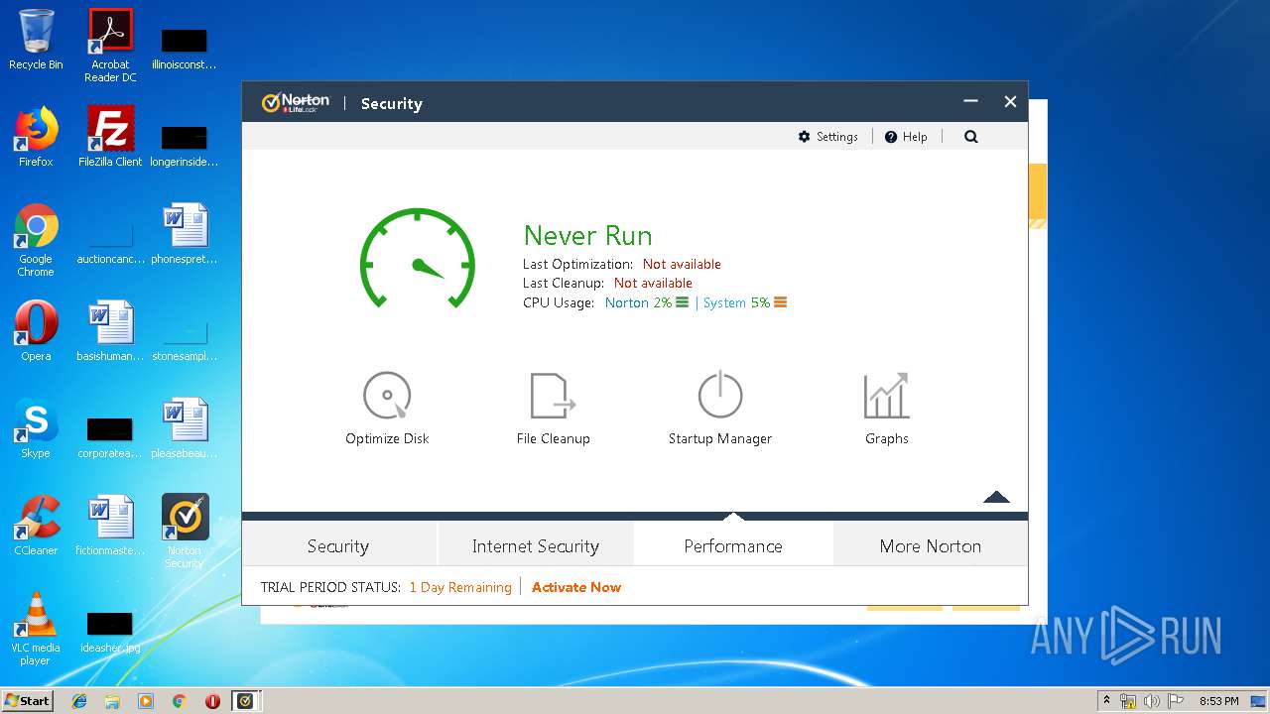Select the Performance tab
The width and height of the screenshot is (1270, 714).
click(x=733, y=545)
